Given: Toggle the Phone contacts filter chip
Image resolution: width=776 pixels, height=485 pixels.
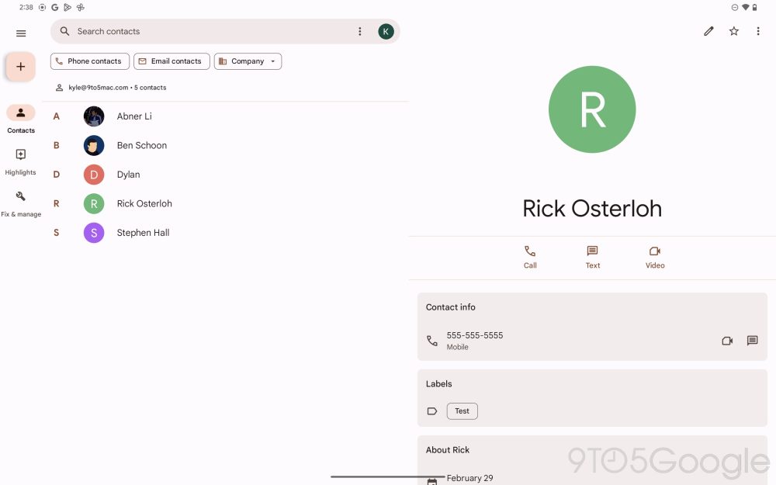Looking at the screenshot, I should point(89,61).
